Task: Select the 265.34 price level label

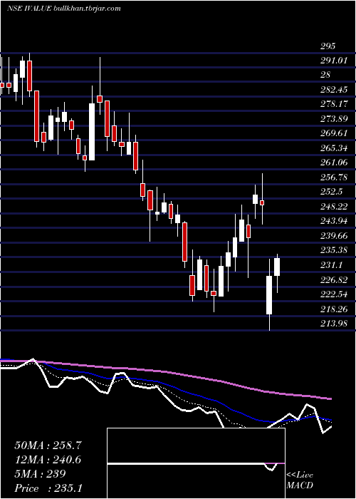Action: tap(334, 148)
